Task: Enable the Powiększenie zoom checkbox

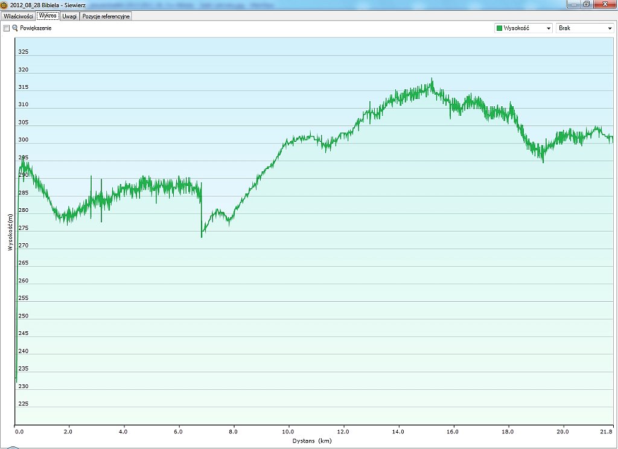Action: 7,28
